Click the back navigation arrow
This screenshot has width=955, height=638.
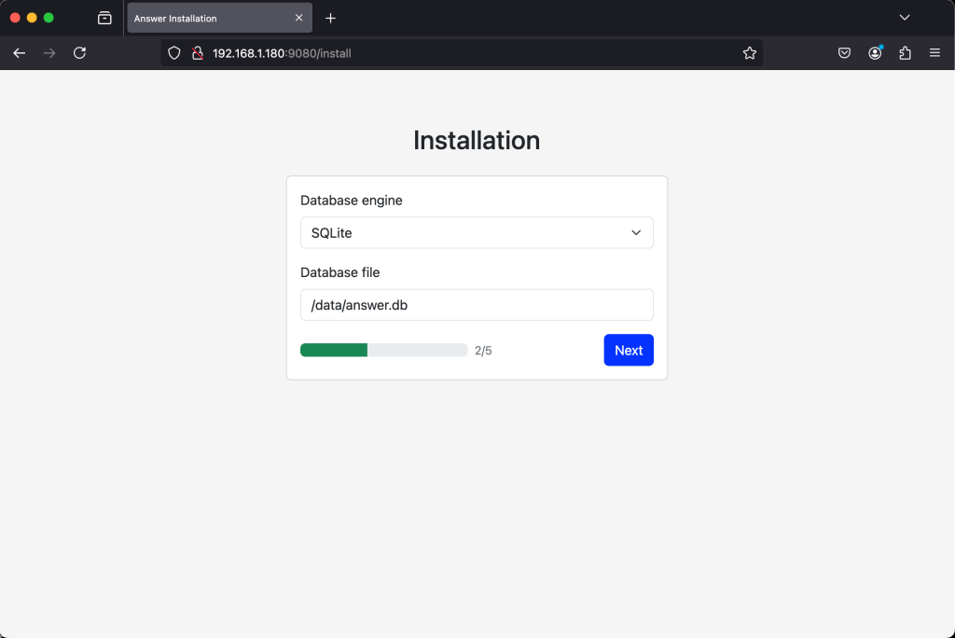[x=19, y=53]
